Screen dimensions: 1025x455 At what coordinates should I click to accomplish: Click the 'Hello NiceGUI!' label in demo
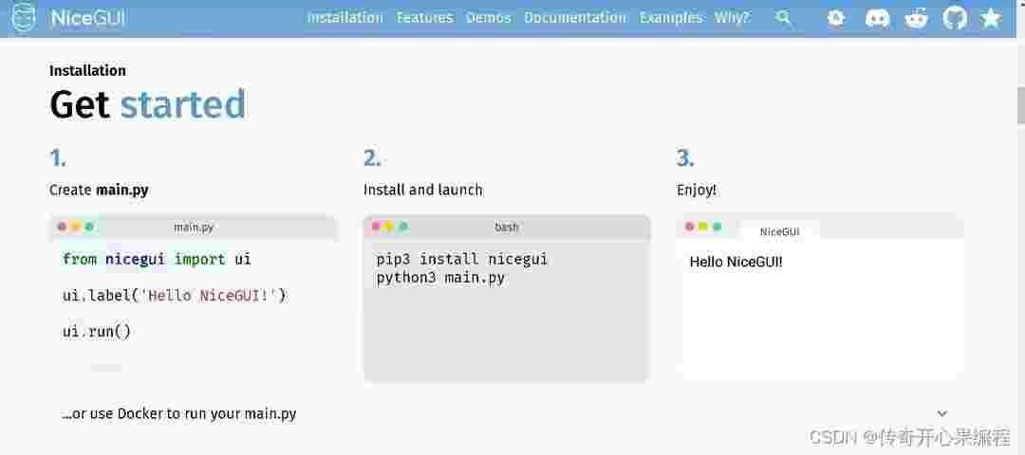[736, 263]
